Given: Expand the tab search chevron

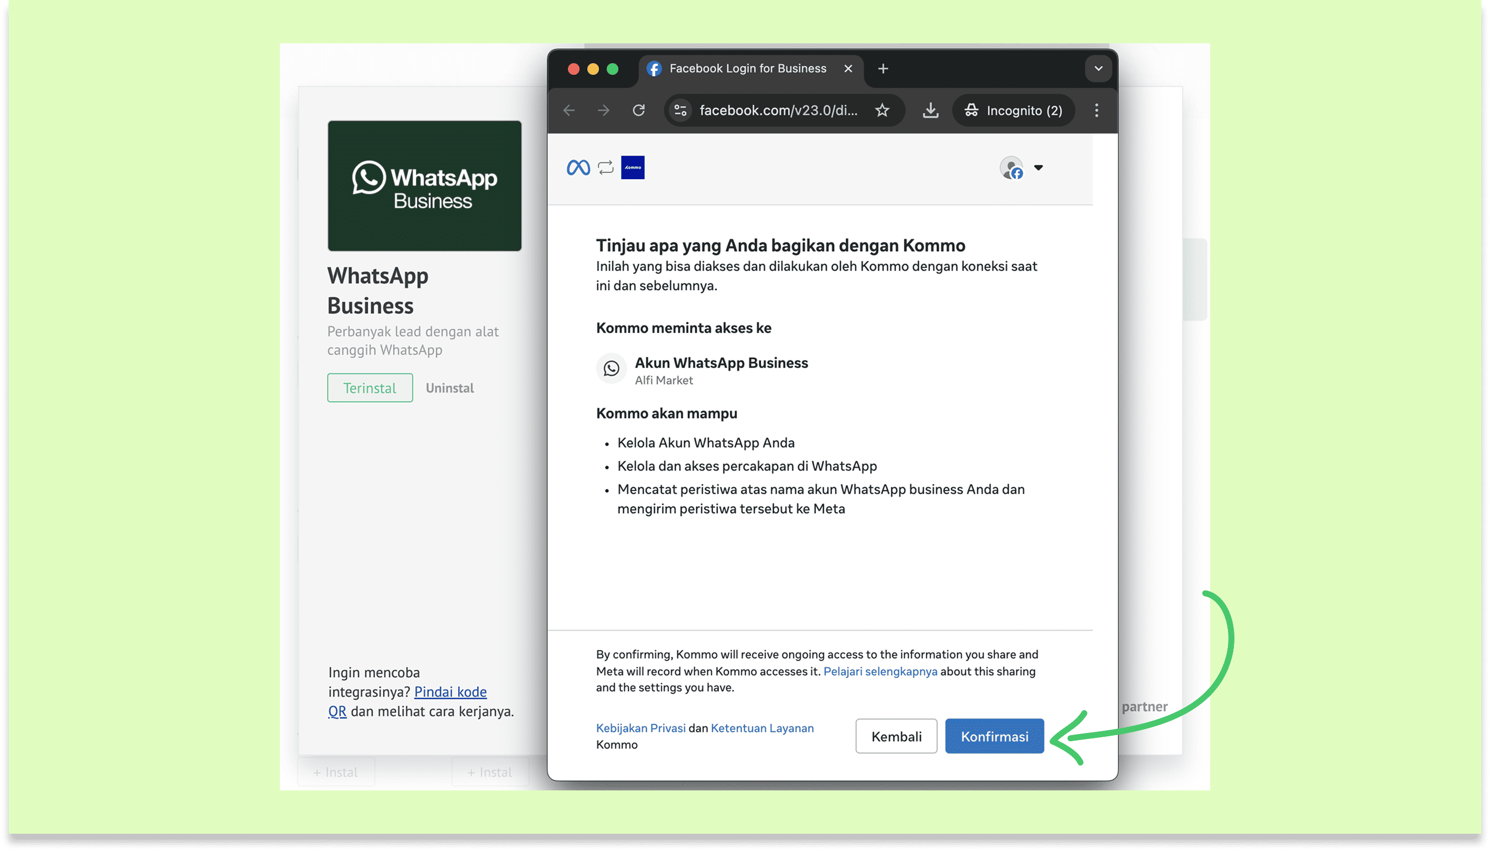Looking at the screenshot, I should (1099, 69).
